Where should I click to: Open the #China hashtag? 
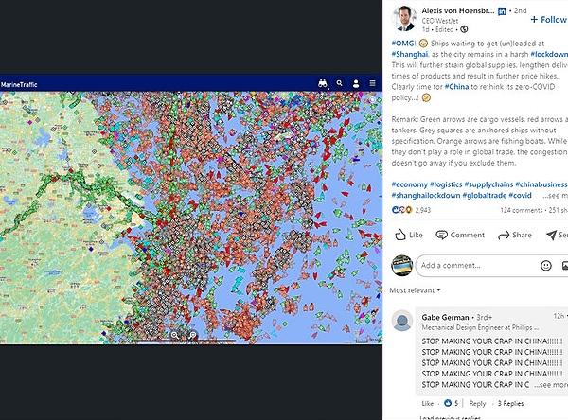point(456,87)
